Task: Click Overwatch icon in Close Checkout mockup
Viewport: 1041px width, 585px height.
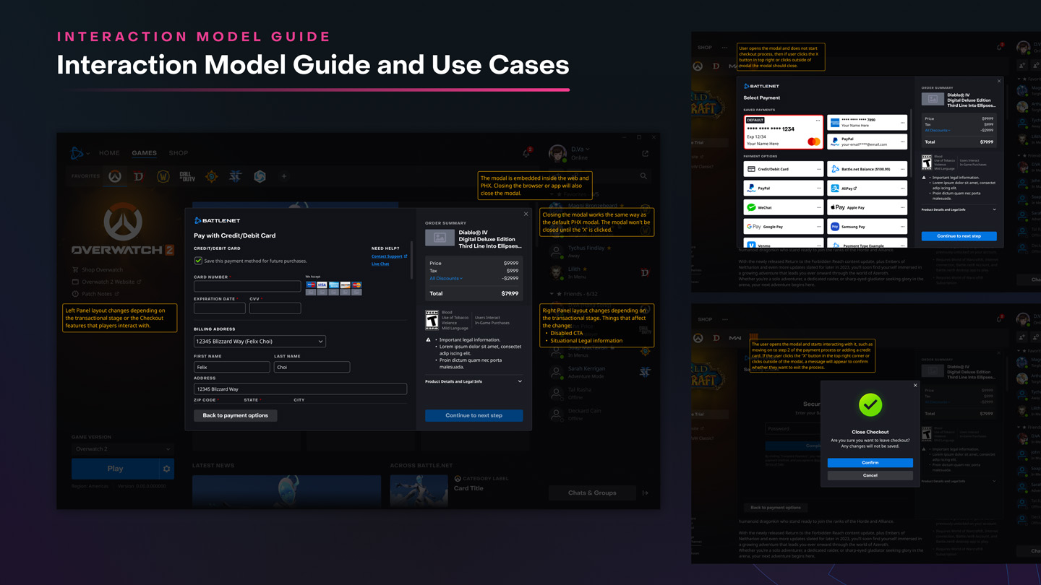Action: tap(698, 337)
